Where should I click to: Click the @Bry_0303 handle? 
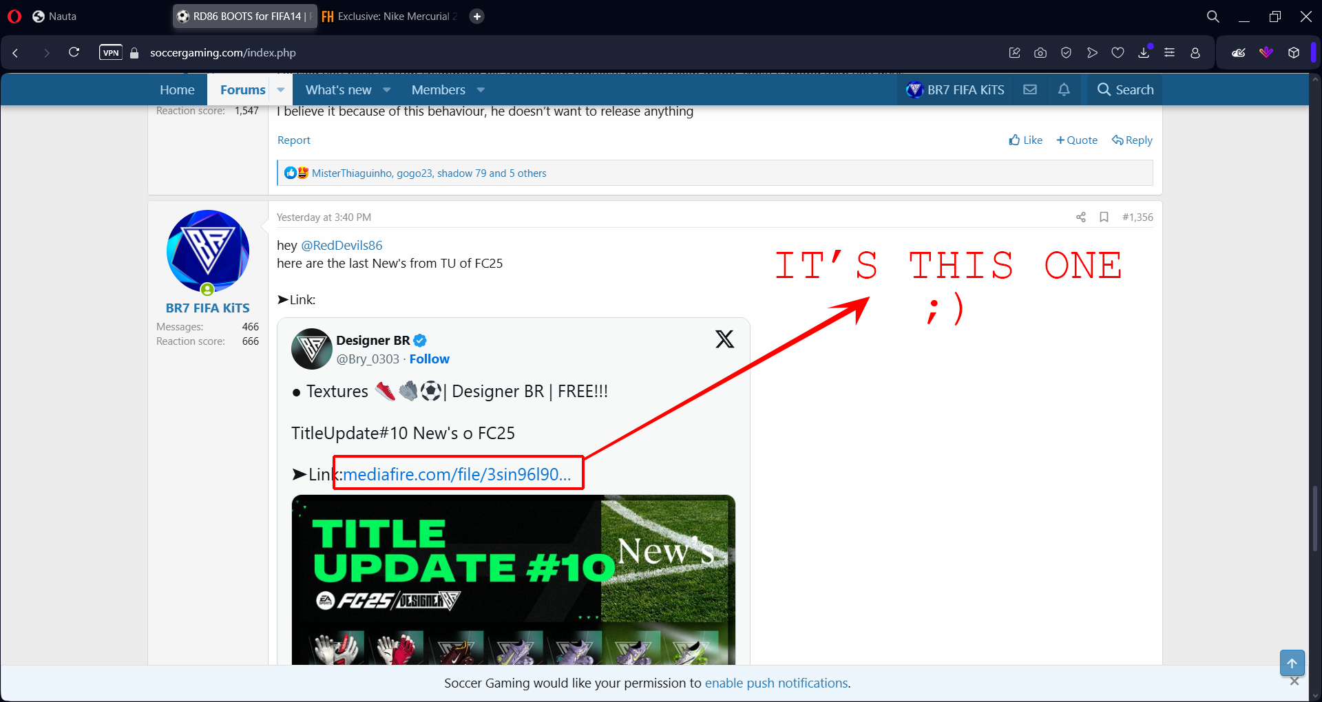tap(368, 359)
